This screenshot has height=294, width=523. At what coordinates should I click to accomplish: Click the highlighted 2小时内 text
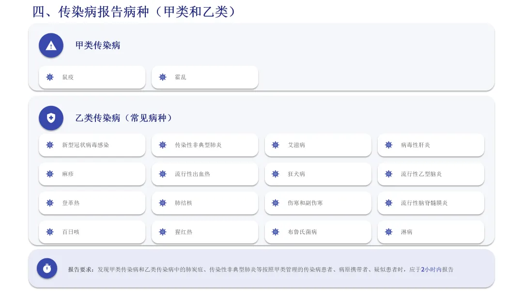(431, 270)
